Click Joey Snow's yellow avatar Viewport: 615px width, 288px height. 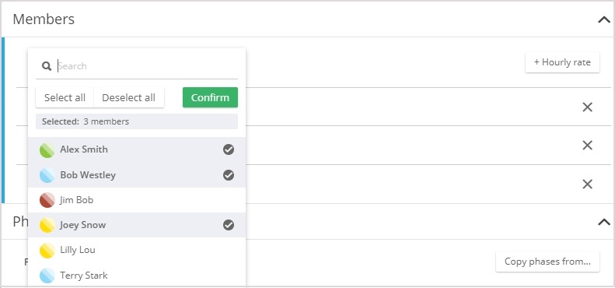(47, 225)
